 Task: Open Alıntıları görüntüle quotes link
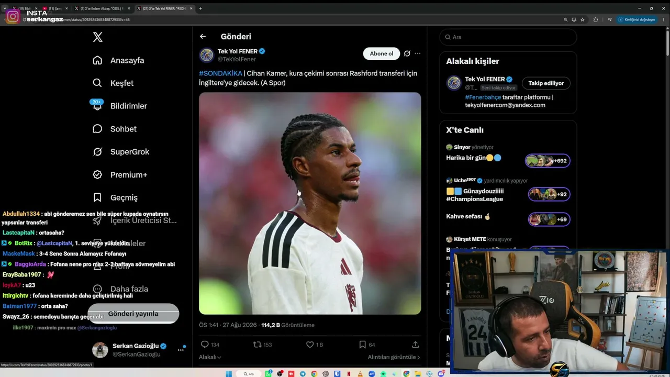[394, 357]
